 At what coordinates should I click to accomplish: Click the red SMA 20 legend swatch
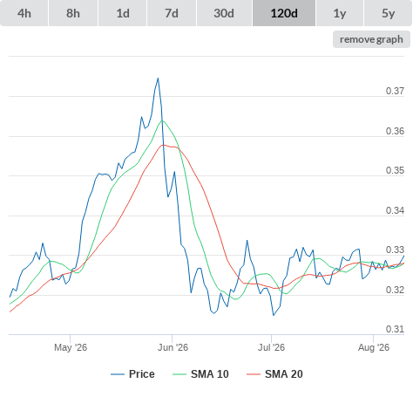(254, 374)
